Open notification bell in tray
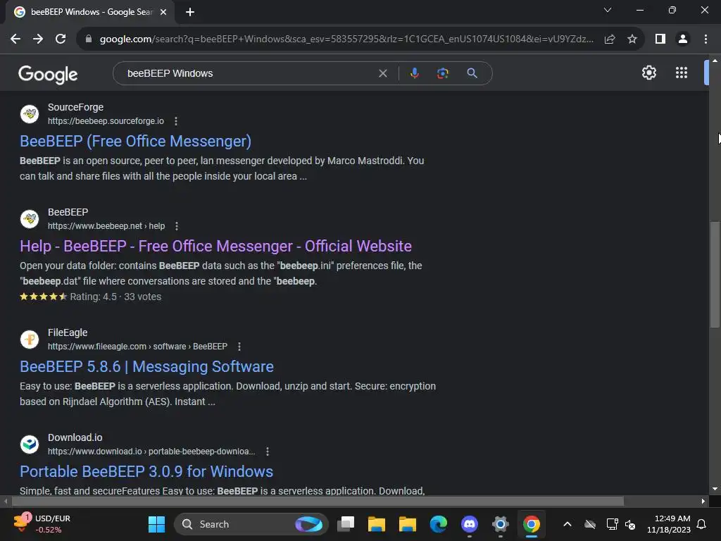Screen dimensions: 721x541 [x=701, y=524]
